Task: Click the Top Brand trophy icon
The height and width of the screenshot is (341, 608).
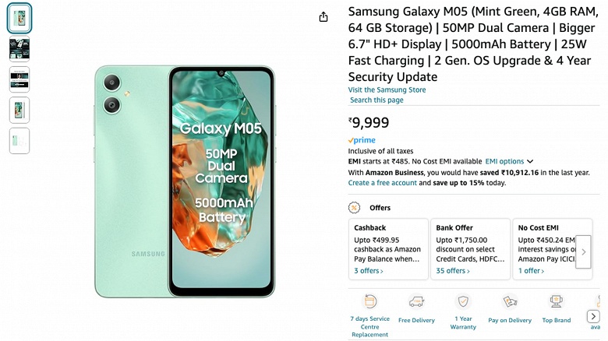Action: (x=557, y=301)
